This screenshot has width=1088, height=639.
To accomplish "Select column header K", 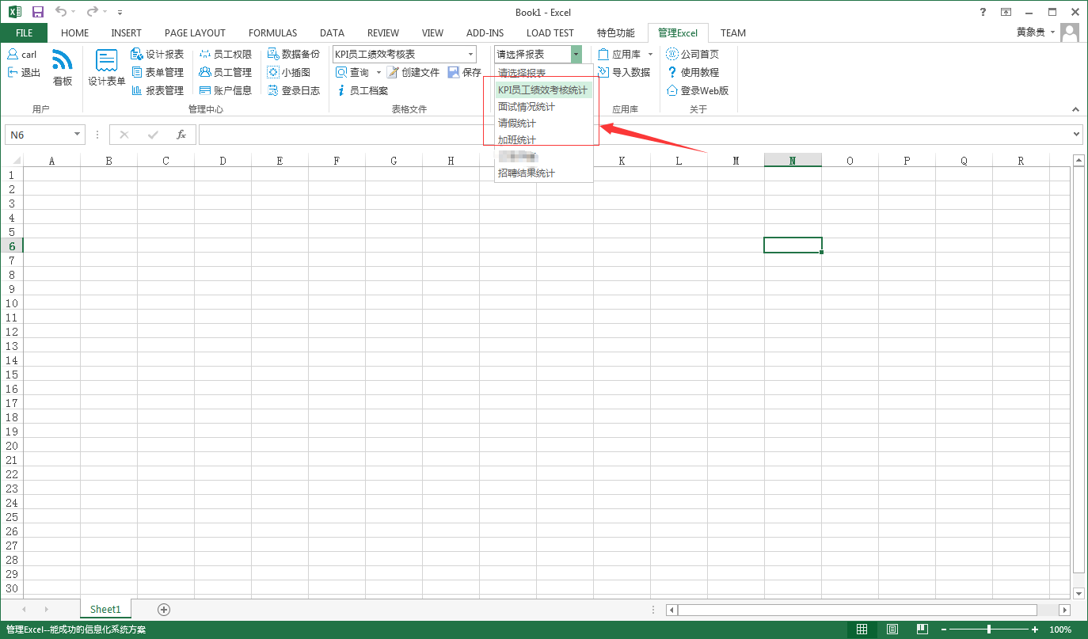I will click(x=622, y=161).
